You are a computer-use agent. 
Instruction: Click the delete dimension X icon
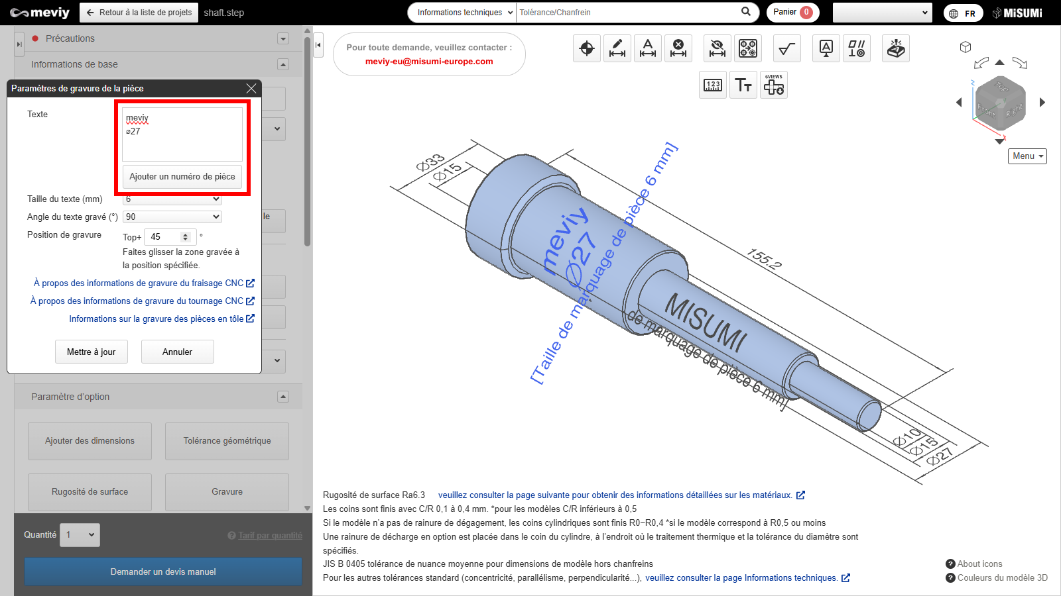[x=678, y=48]
